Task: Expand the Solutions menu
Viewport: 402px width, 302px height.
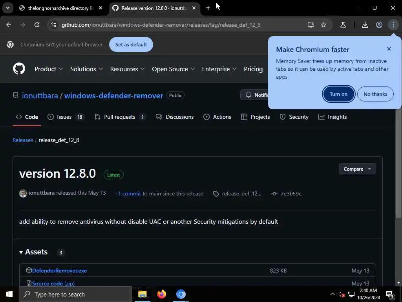Action: 87,69
